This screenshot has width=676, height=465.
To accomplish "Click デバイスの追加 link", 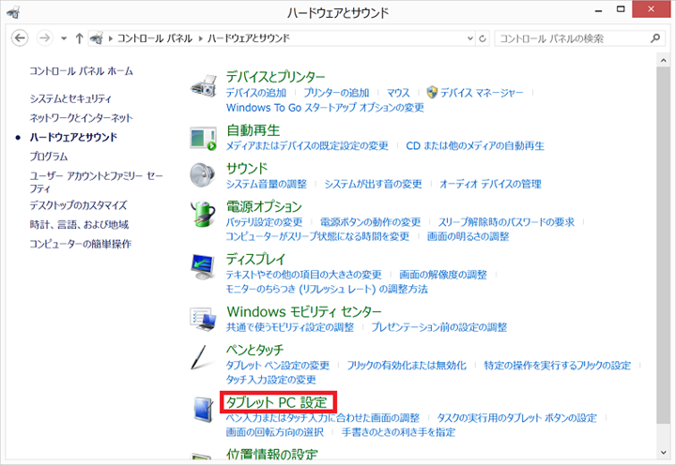I will coord(256,93).
